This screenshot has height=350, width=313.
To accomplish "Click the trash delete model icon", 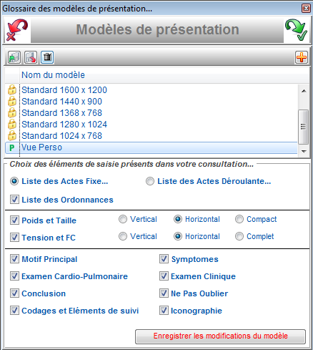I will tap(47, 57).
